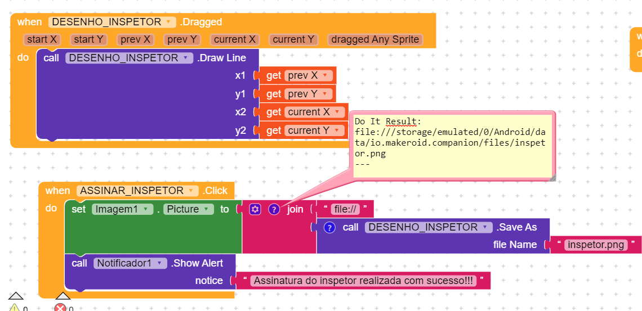Click the red error indicator icon
The image size is (642, 311).
[x=60, y=308]
